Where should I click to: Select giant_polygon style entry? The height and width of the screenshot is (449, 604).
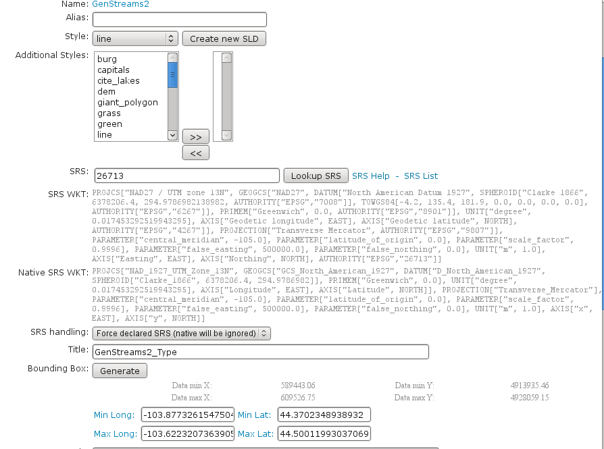pyautogui.click(x=127, y=103)
